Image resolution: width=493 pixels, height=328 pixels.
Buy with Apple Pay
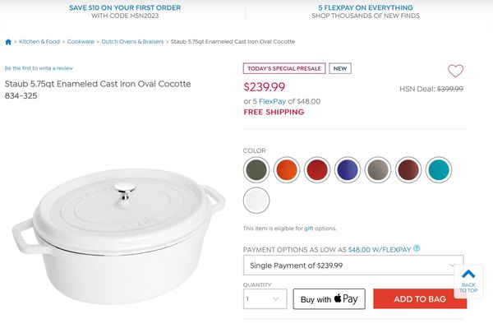[x=329, y=298]
